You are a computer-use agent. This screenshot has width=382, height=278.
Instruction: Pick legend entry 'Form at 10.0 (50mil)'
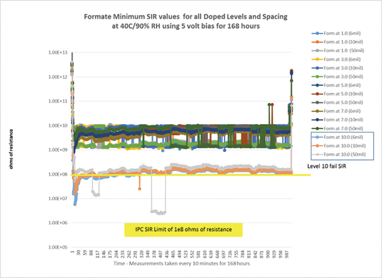tap(339, 155)
